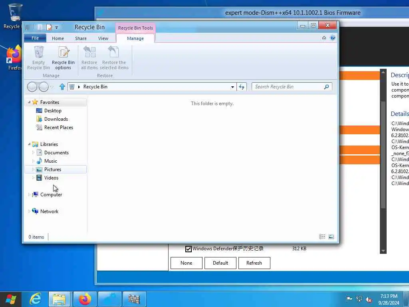Launch Internet Explorer from taskbar

(x=35, y=299)
